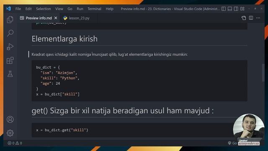This screenshot has height=151, width=268.
Task: Open Customize Layout icon
Action: [242, 9]
